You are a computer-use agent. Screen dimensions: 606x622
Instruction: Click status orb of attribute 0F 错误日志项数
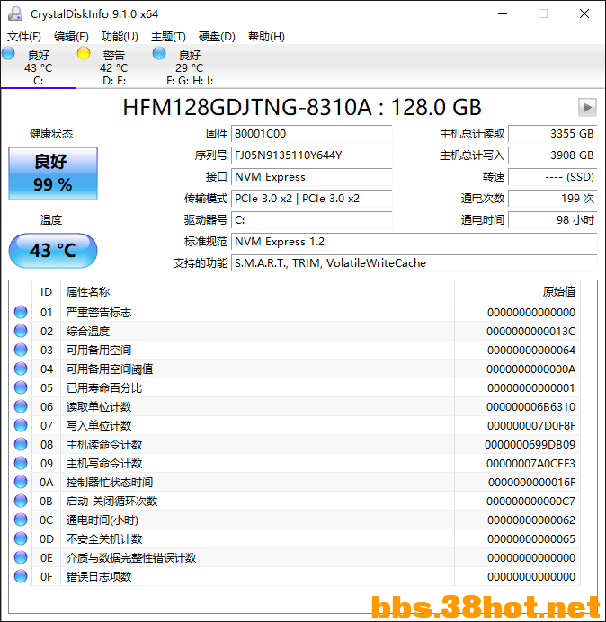click(x=21, y=576)
